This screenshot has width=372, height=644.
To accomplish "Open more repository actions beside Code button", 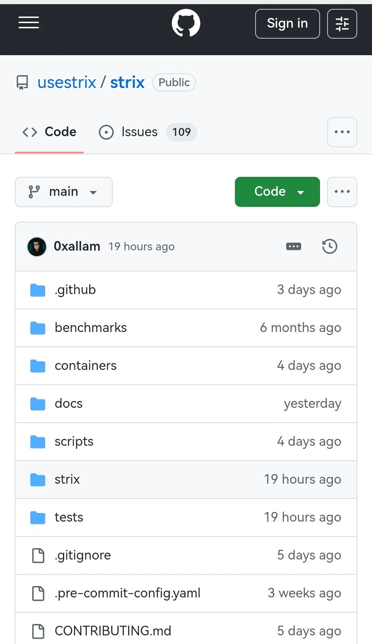I will (x=342, y=192).
